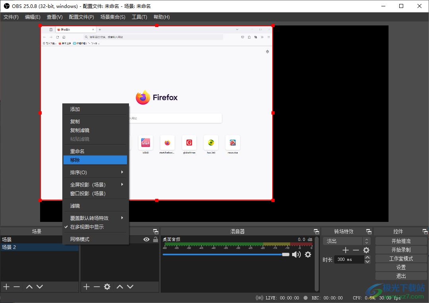Image resolution: width=429 pixels, height=303 pixels.
Task: Select 网格模式 in context menu
Action: tap(95, 239)
